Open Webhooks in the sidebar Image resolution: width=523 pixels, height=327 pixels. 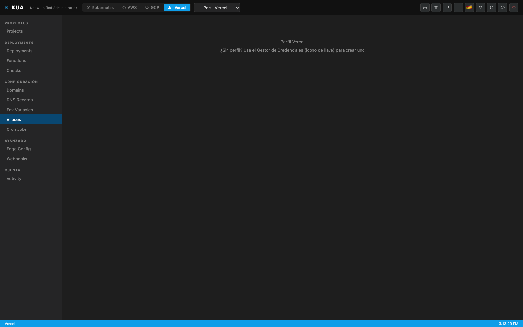[31, 159]
